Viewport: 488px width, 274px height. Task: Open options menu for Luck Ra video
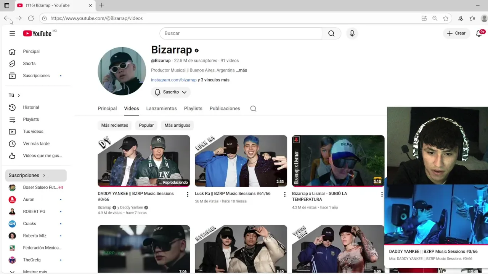tap(284, 194)
